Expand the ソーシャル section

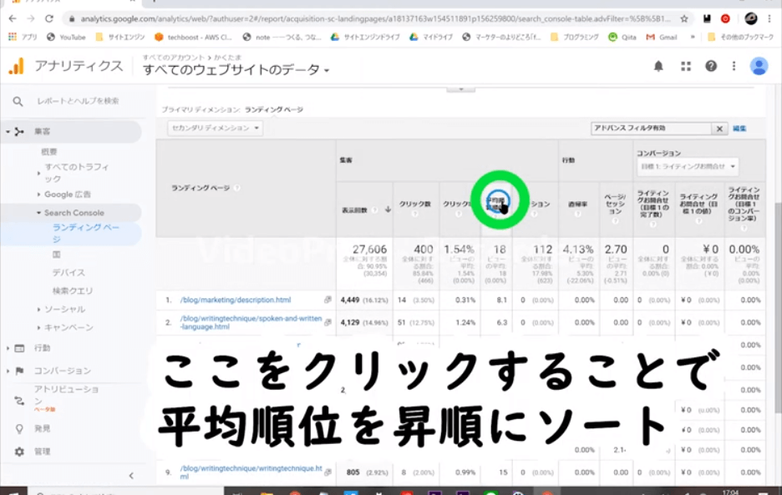(38, 310)
